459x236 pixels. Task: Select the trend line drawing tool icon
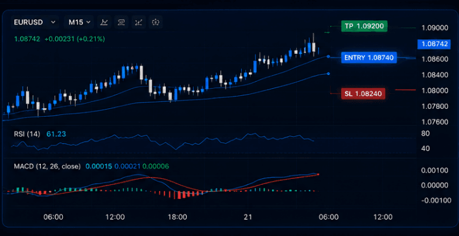click(139, 22)
